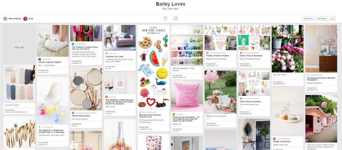View the 267 Pins count
Viewport: 342px width, 150px height.
pyautogui.click(x=165, y=18)
